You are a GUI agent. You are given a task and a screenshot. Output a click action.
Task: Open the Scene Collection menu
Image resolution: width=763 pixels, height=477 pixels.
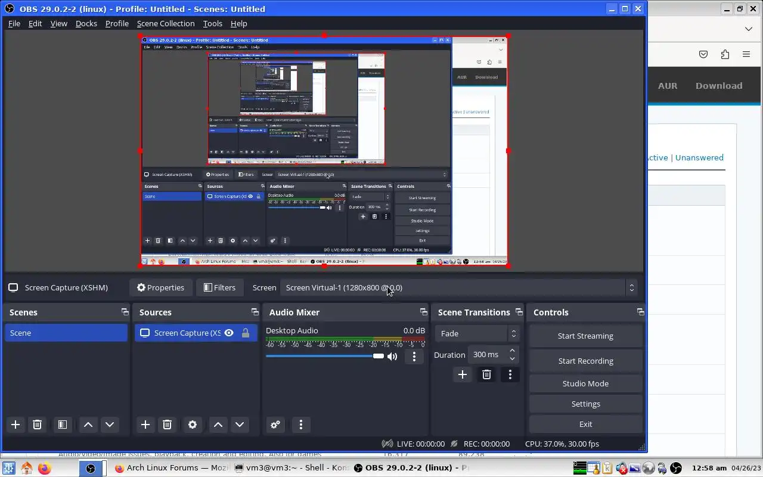point(166,23)
